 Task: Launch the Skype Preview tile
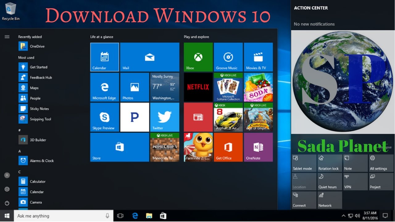pos(105,117)
